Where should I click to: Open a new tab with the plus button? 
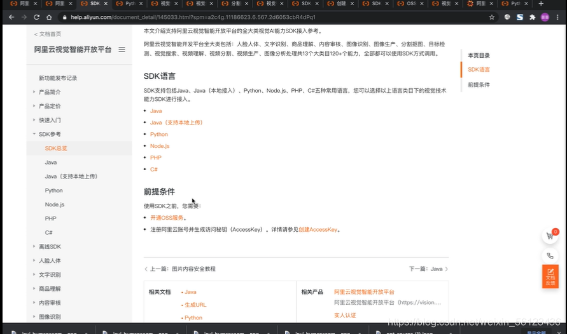point(541,4)
